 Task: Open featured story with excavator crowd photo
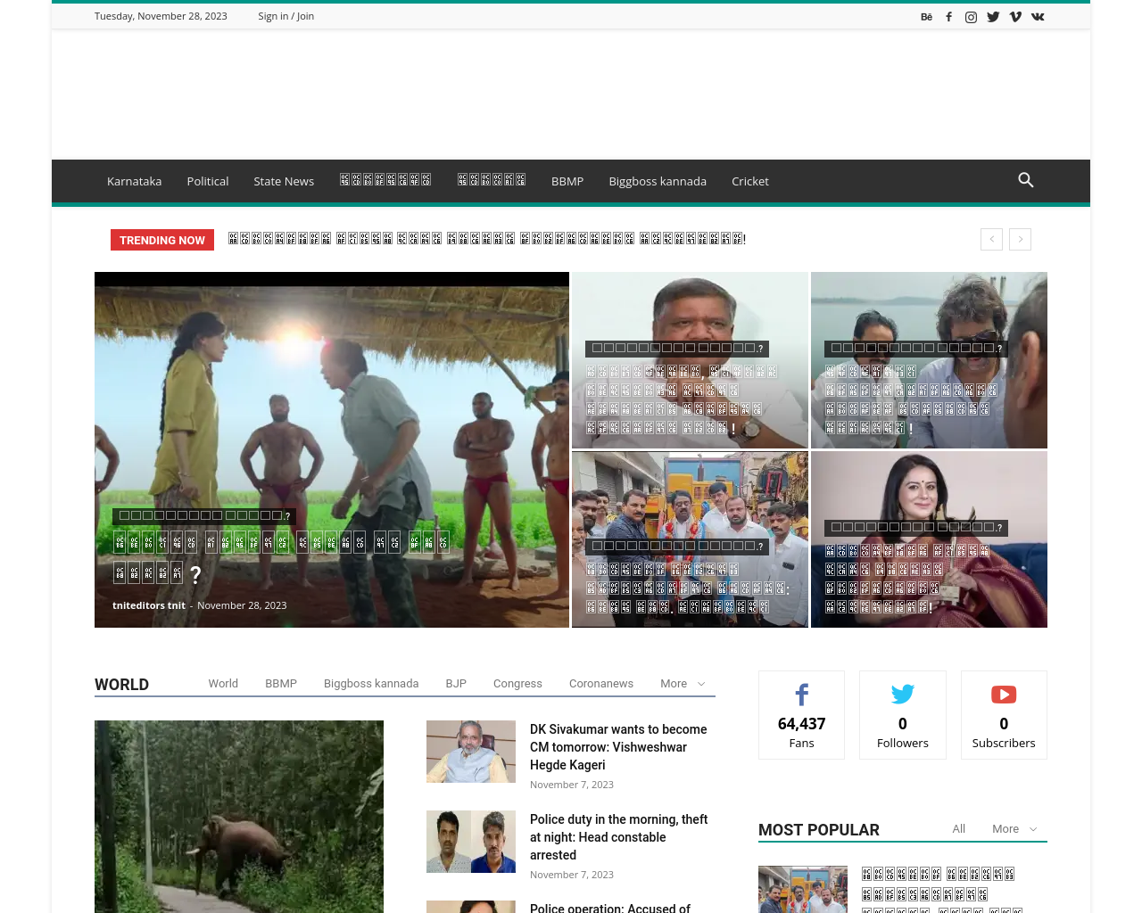click(690, 539)
